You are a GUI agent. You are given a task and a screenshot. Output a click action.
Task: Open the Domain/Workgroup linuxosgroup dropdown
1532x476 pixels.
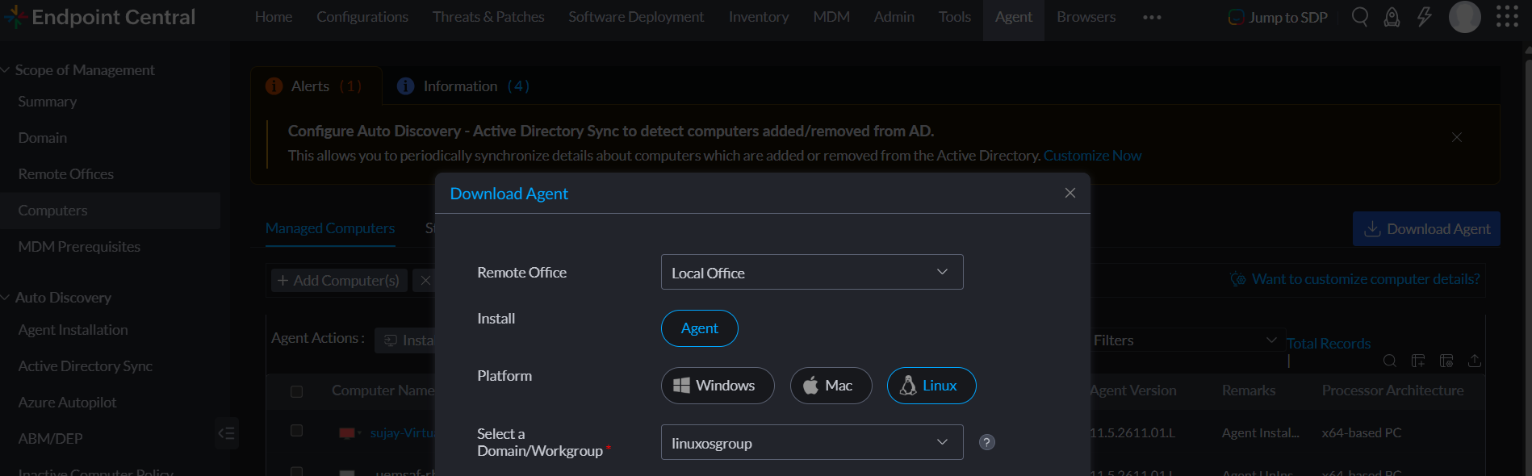tap(812, 442)
